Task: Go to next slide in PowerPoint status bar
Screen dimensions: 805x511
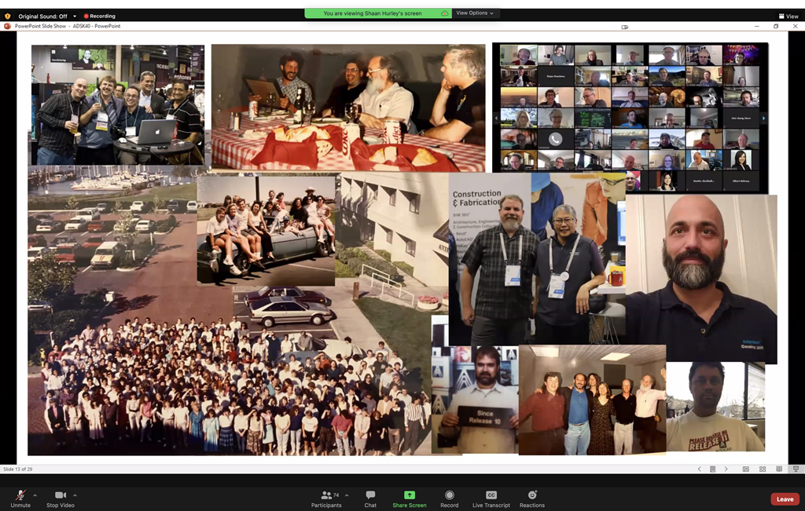Action: point(726,469)
